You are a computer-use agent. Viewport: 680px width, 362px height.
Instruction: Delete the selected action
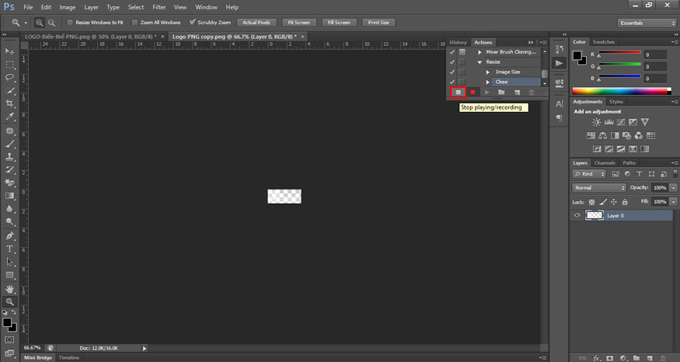[532, 92]
